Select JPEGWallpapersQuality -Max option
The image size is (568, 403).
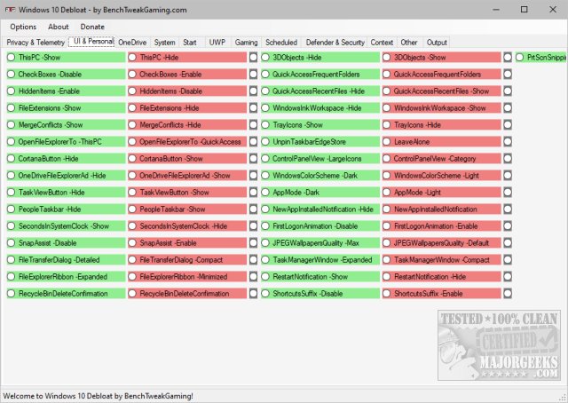click(320, 243)
